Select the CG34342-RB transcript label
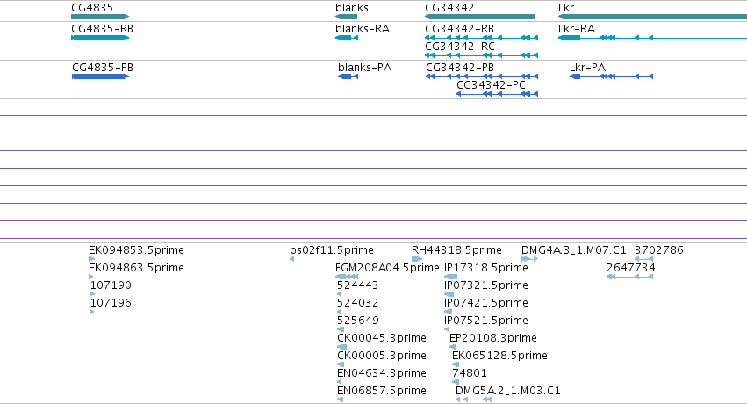The height and width of the screenshot is (404, 747). (x=460, y=29)
